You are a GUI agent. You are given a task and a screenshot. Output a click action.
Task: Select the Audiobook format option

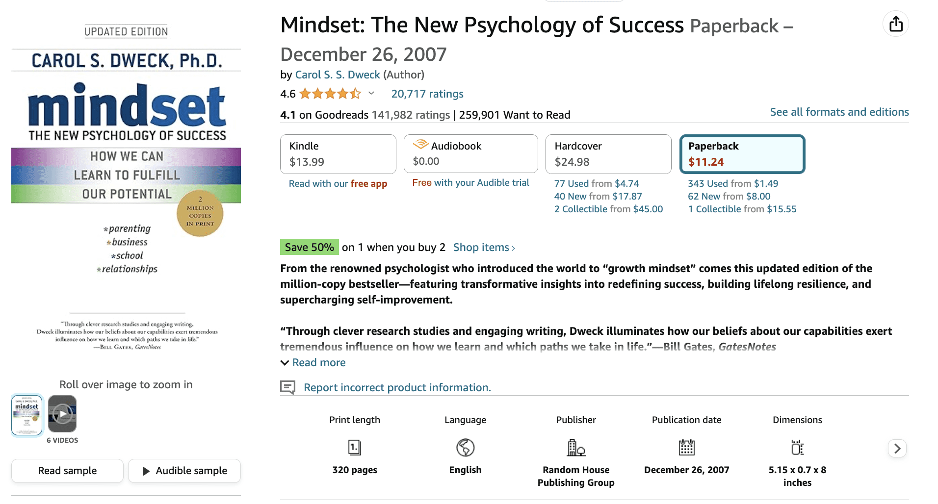[x=470, y=154]
